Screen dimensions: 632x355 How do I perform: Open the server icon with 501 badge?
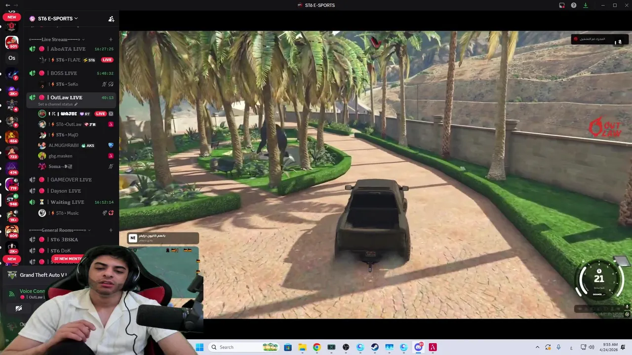coord(12,42)
